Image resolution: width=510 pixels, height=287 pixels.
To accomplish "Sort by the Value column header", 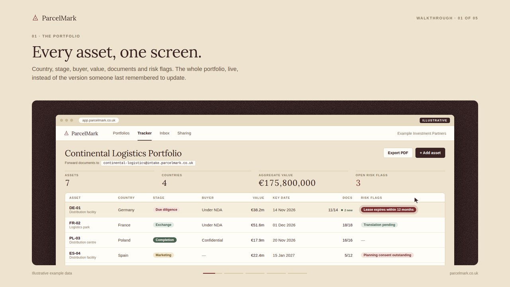I will point(258,198).
